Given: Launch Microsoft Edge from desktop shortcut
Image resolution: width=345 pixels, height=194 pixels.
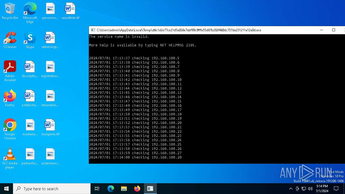Looking at the screenshot, I should (x=30, y=13).
